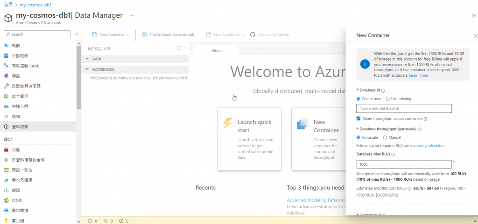Click New Container card on Home
Viewport: 478px width, 224px height.
coord(318,139)
